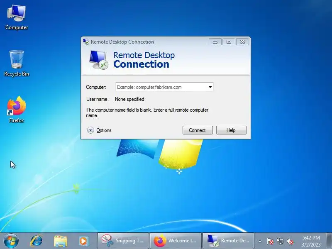This screenshot has width=332, height=249.
Task: Click the Show Desktop strip beside the clock
Action: (329, 241)
